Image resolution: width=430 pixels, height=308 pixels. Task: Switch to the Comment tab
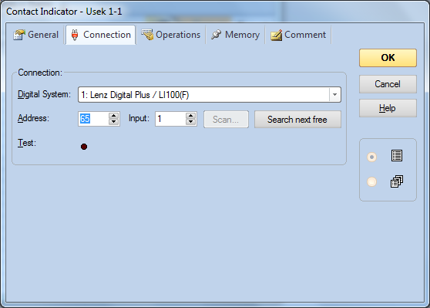pyautogui.click(x=298, y=35)
